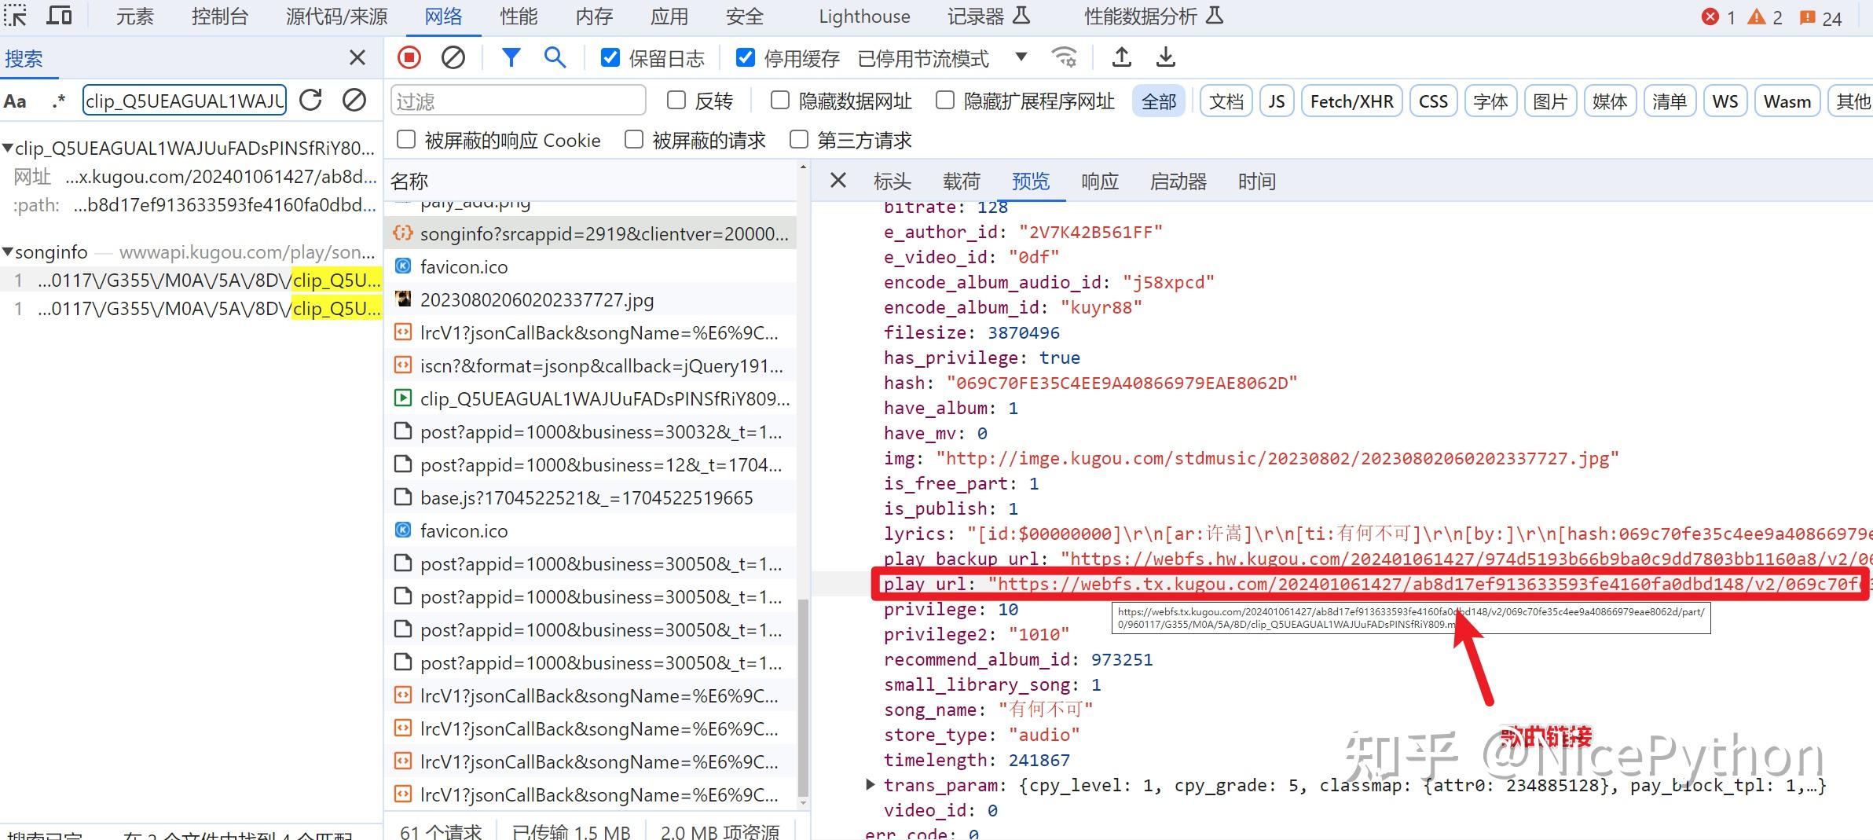Enable the Invert filter checkbox
Viewport: 1873px width, 840px height.
click(x=676, y=100)
